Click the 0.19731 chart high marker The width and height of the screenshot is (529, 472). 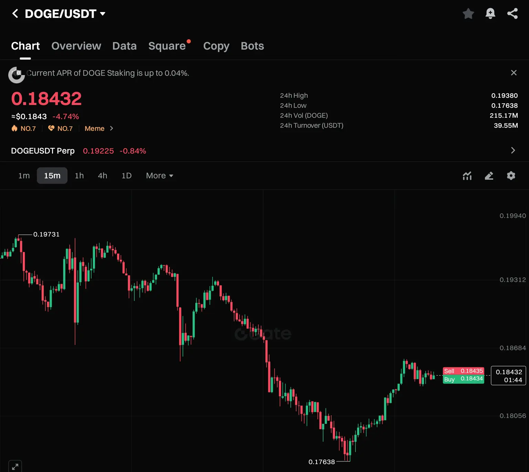coord(46,234)
